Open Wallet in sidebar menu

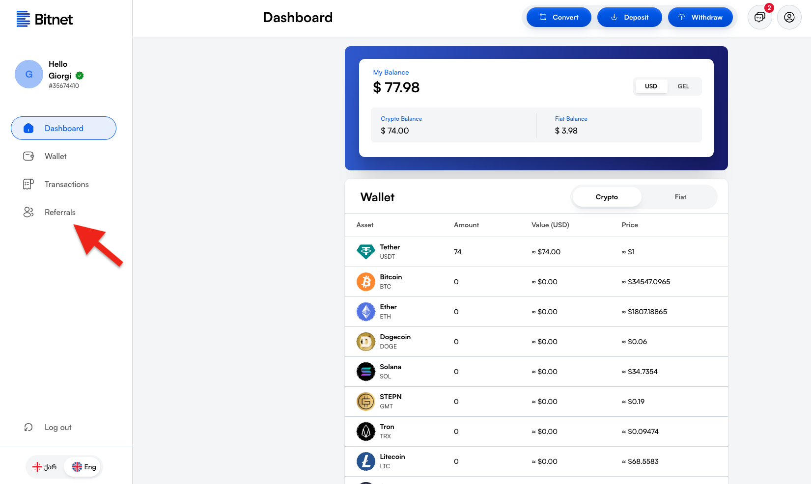(63, 156)
